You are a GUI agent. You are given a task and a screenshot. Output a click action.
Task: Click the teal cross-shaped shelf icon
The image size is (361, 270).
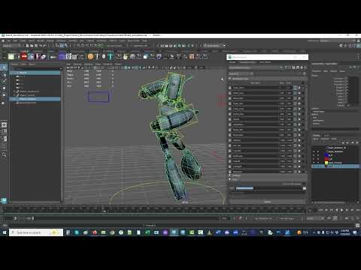111,56
